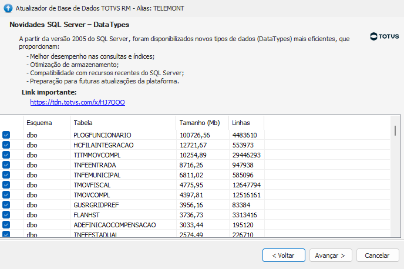
Task: Click the row count 12516161
Action: (x=247, y=195)
